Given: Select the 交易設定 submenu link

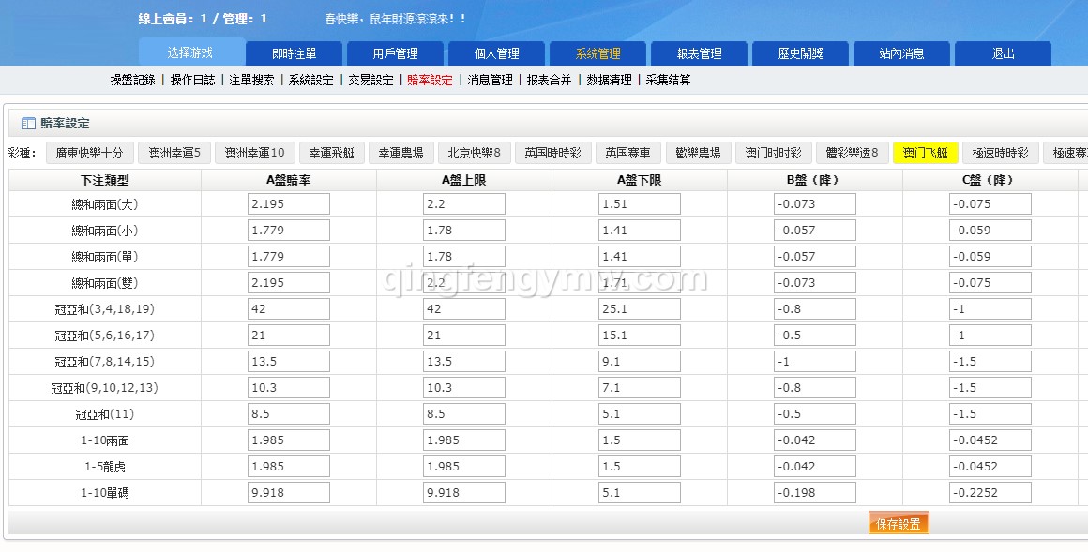Looking at the screenshot, I should click(370, 81).
